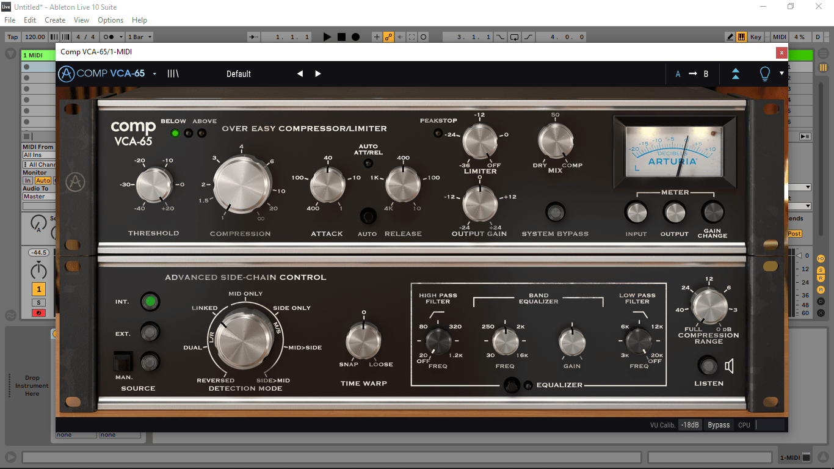The height and width of the screenshot is (469, 834).
Task: Toggle the advanced panel double-arrow icon
Action: coord(736,74)
